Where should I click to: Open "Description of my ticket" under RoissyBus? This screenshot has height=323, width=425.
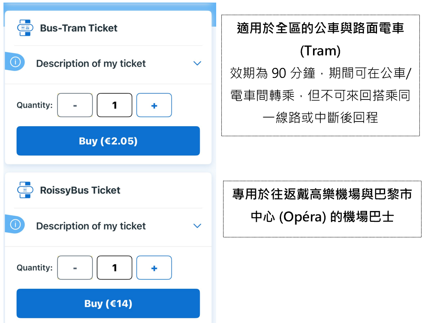tap(91, 226)
